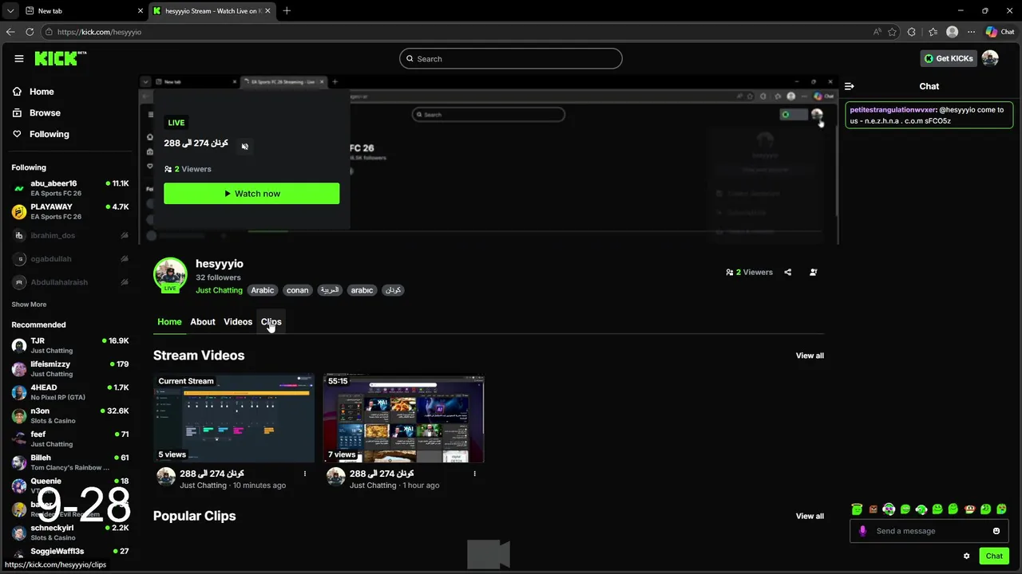Switch to the About tab
The image size is (1022, 574).
click(x=203, y=322)
